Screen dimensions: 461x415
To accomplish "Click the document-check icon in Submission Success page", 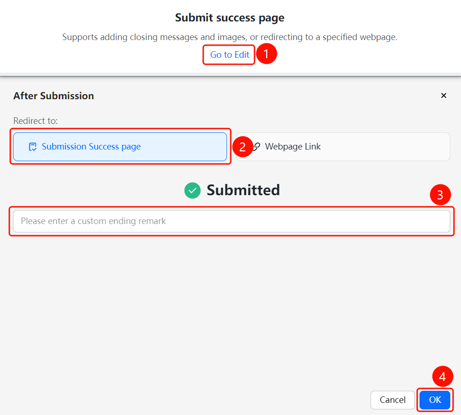I will [x=32, y=147].
